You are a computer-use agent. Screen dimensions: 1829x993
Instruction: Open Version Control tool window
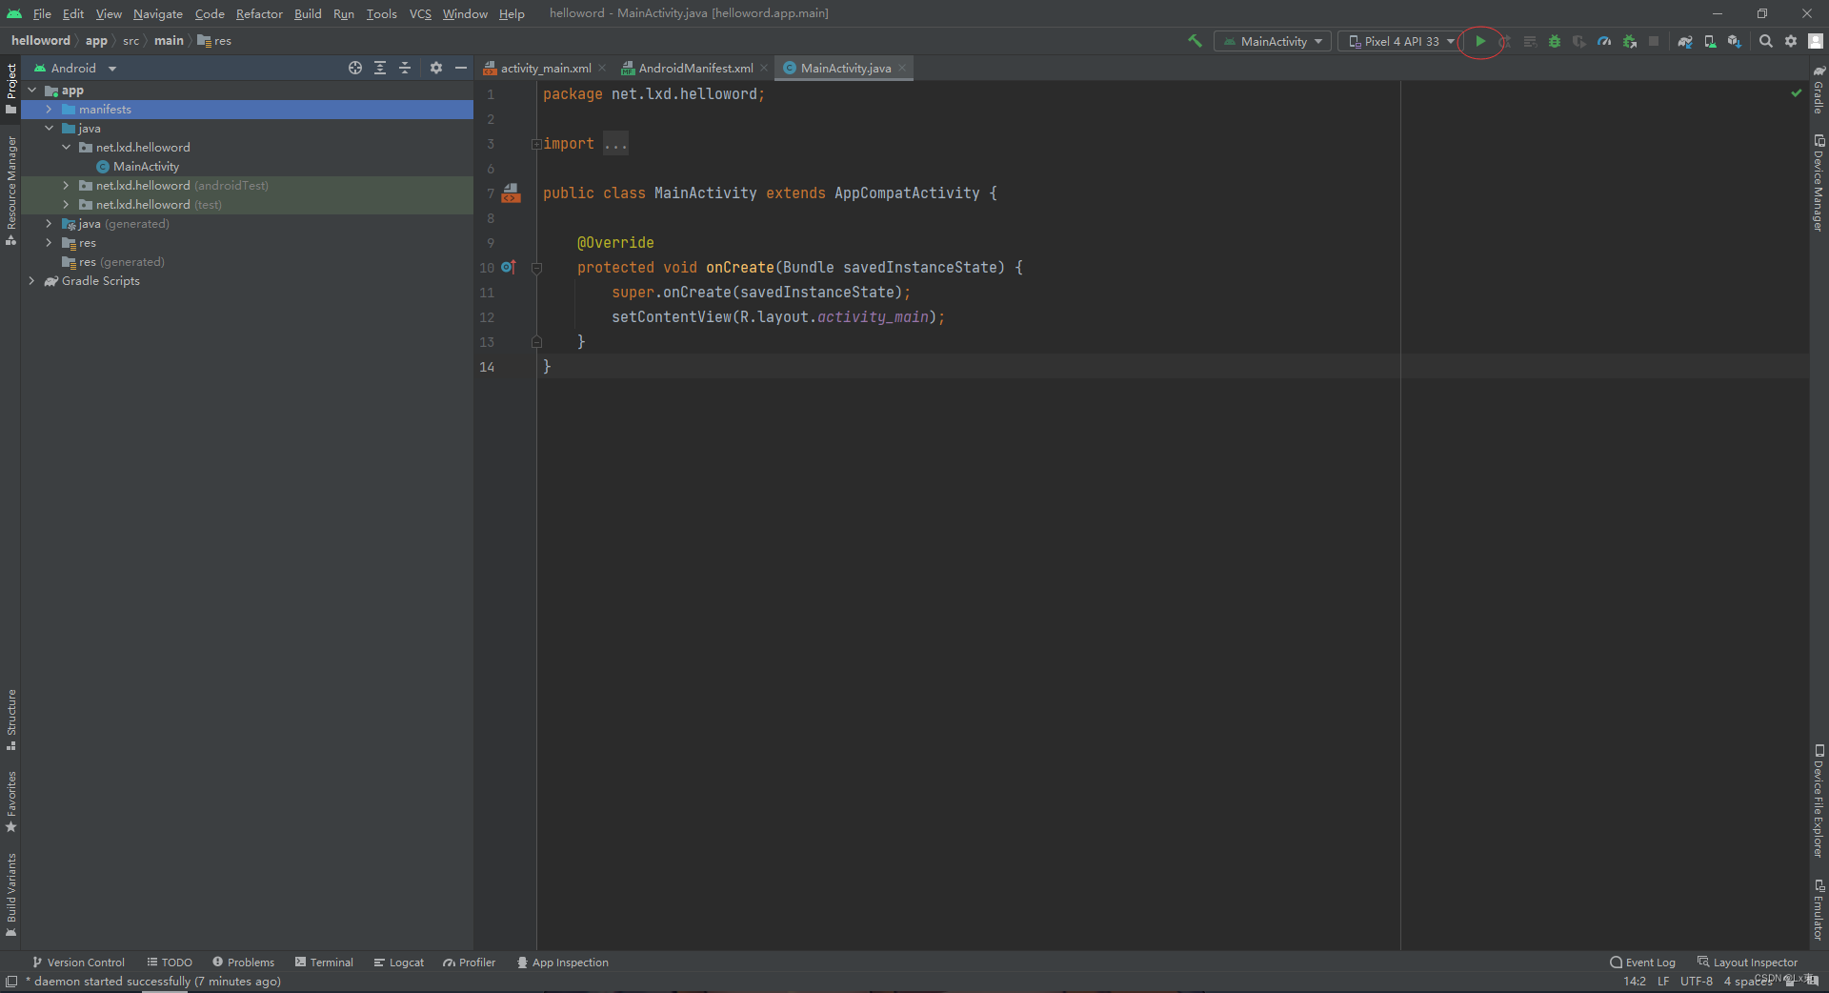tap(78, 963)
